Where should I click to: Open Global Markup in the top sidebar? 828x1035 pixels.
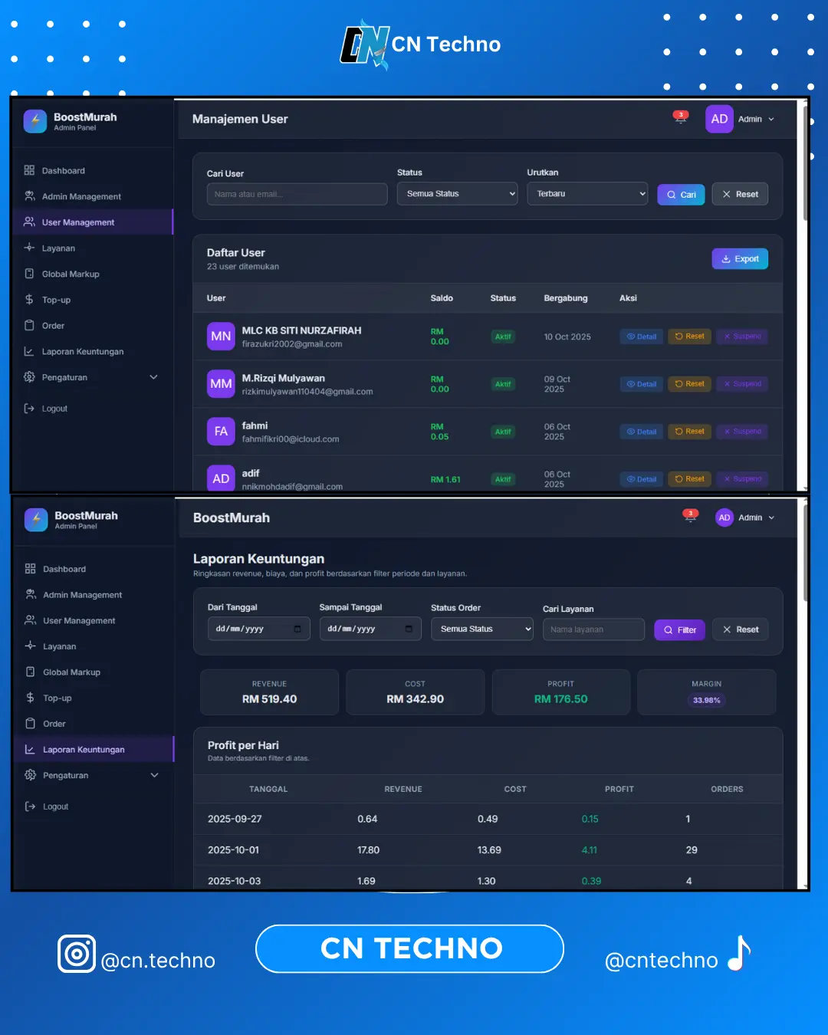click(71, 274)
